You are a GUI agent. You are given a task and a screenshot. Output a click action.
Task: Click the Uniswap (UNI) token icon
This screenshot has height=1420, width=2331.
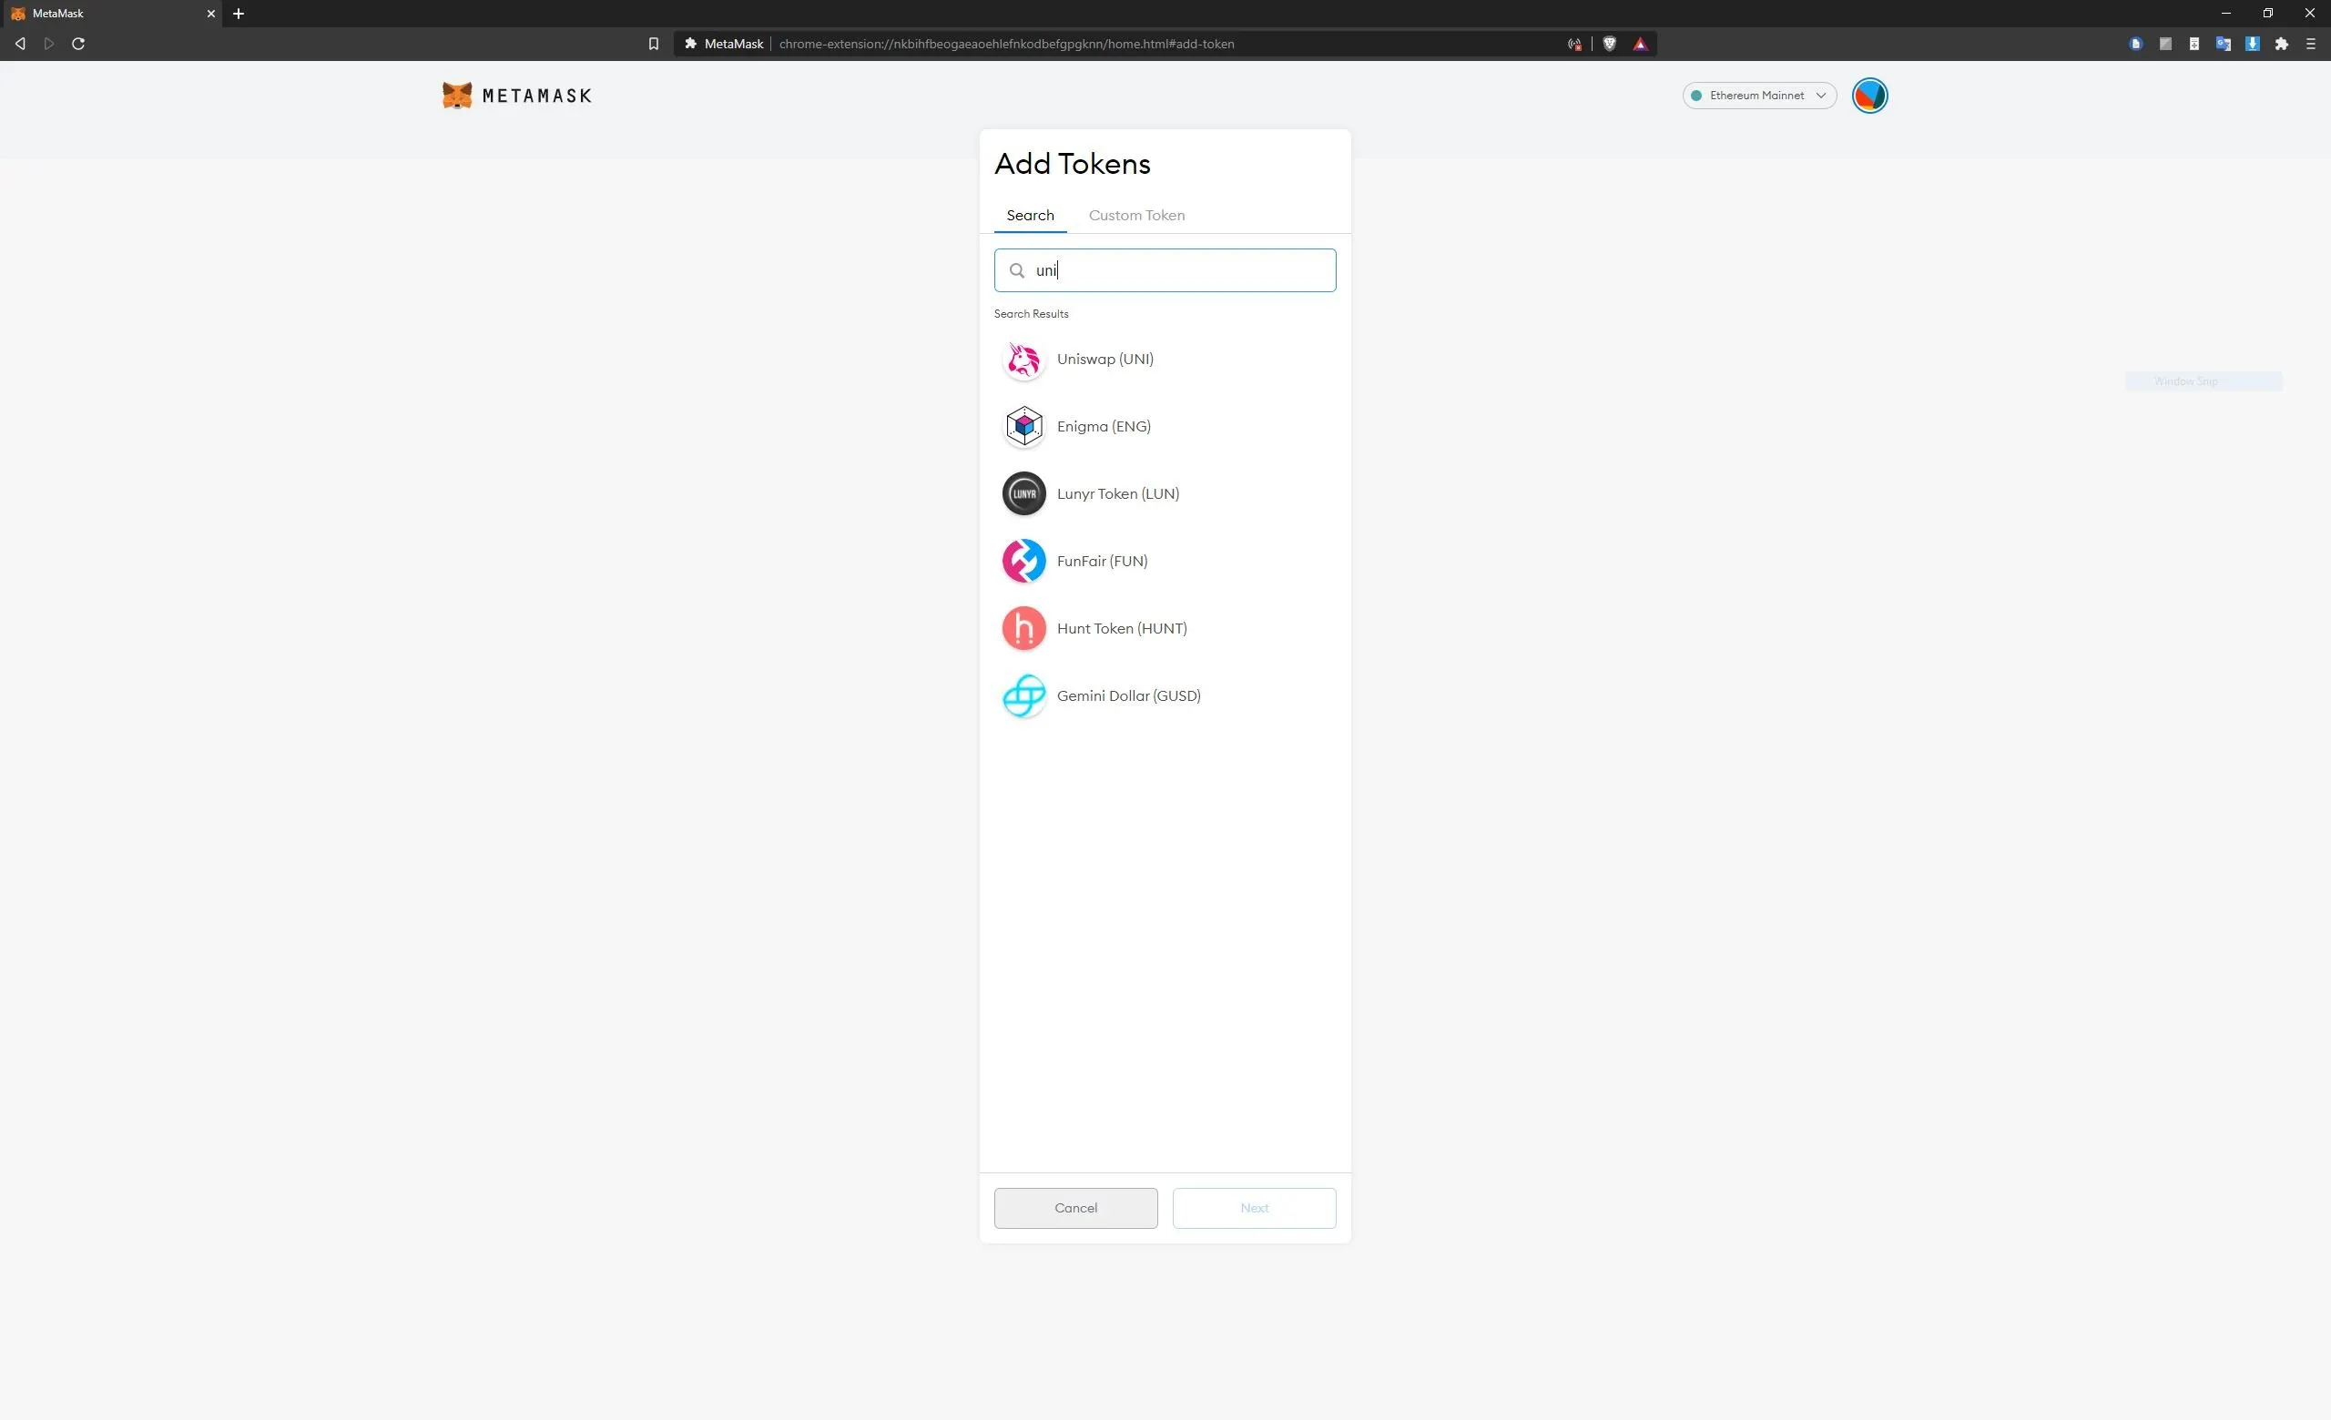point(1023,358)
